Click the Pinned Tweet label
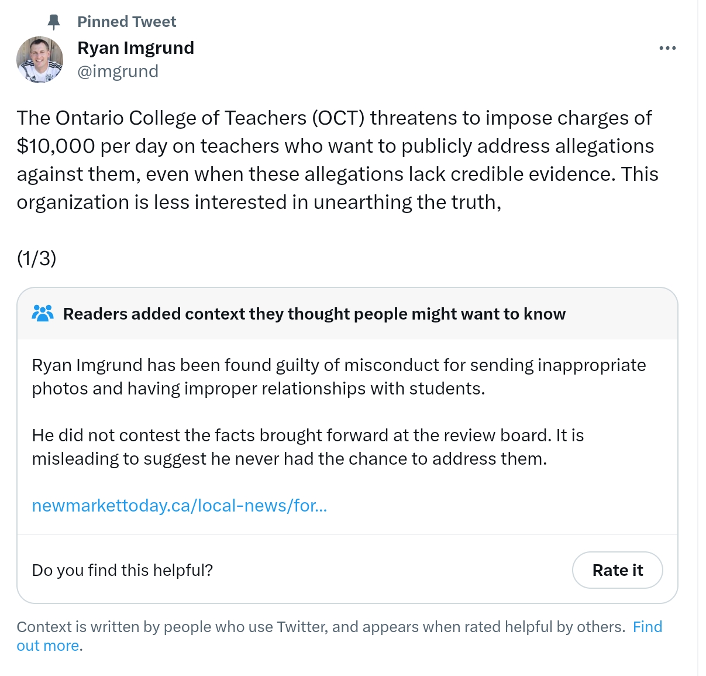Screen dimensions: 706x676 point(126,22)
